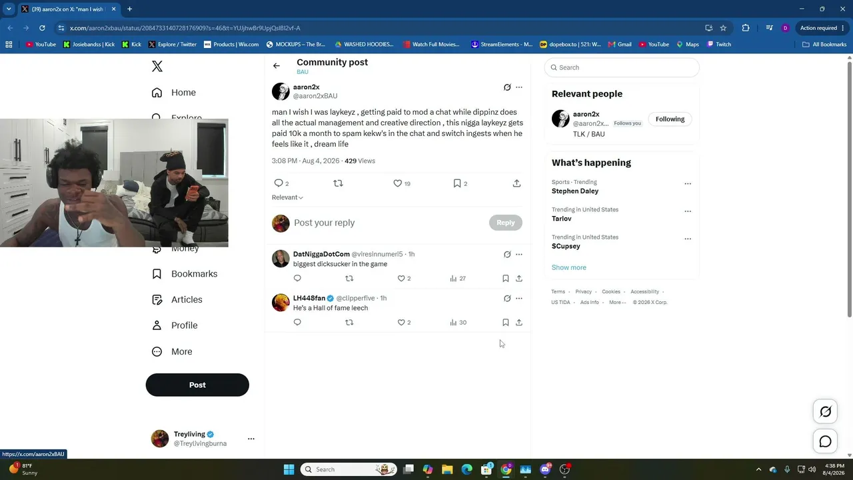Open DatNiggaDotCom's profile avatar

281,259
